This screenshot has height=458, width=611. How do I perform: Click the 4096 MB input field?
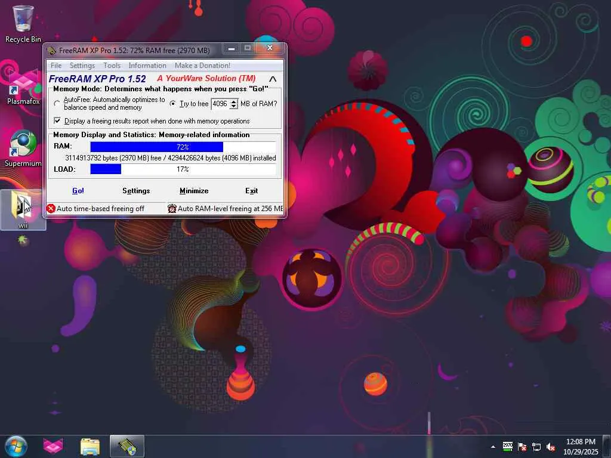point(221,104)
